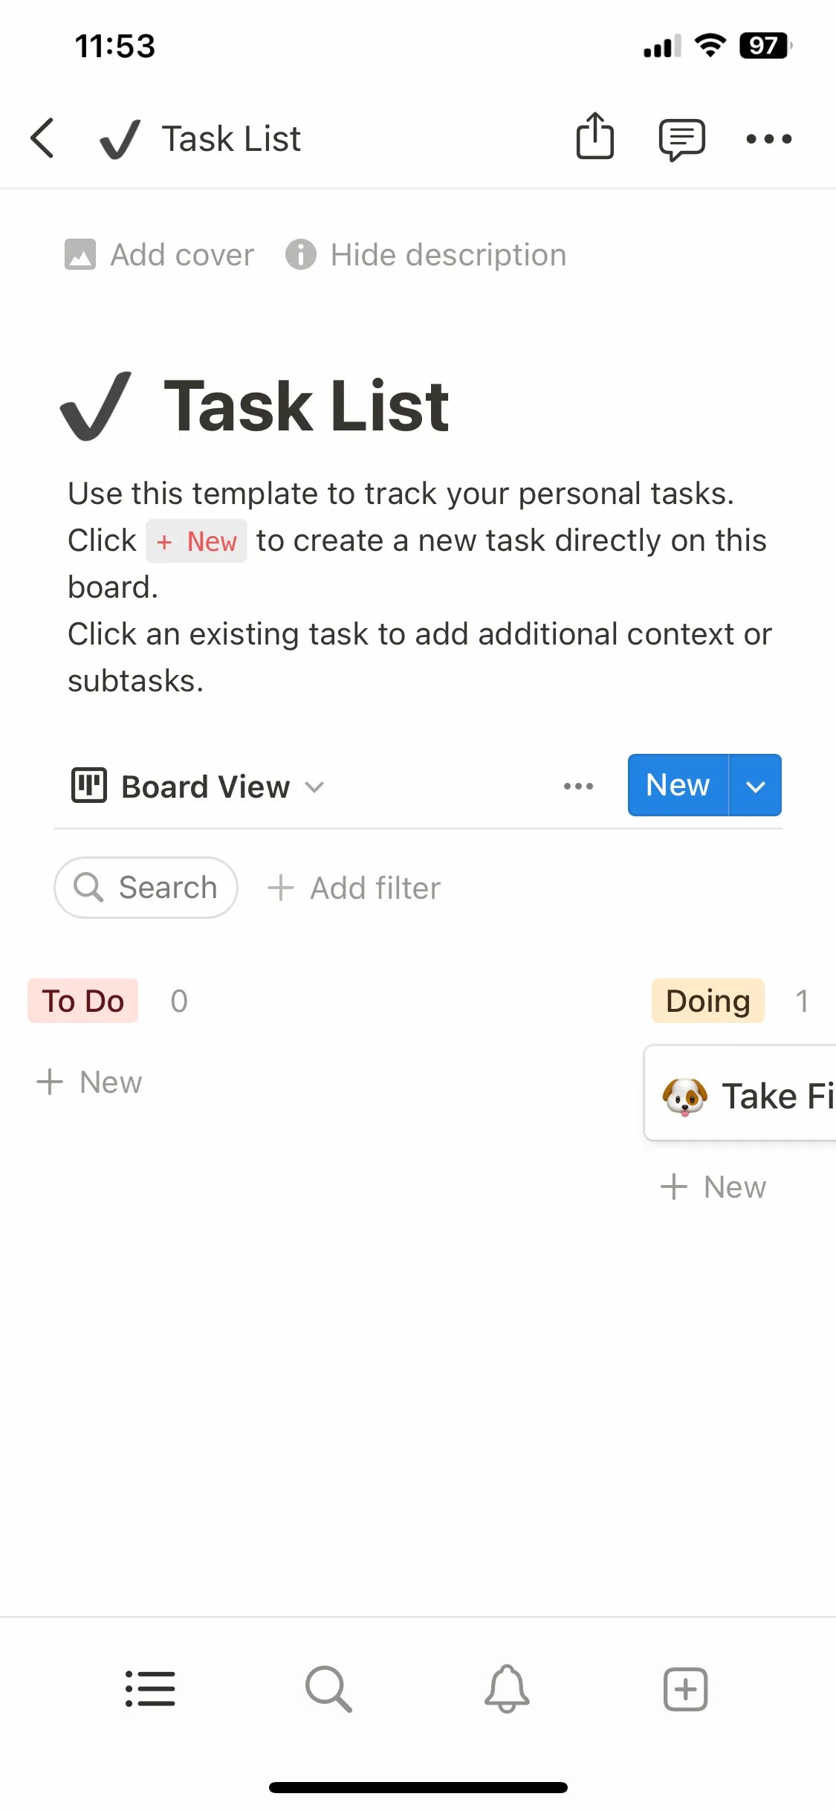This screenshot has width=836, height=1811.
Task: Click the Board View kanban icon
Action: 88,786
